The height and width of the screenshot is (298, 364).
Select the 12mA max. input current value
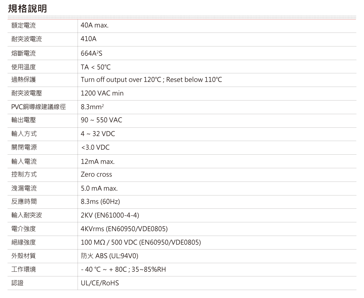(x=98, y=162)
